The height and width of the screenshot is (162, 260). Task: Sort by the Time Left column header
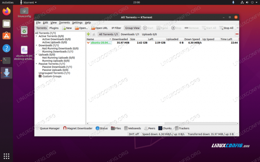coord(229,39)
